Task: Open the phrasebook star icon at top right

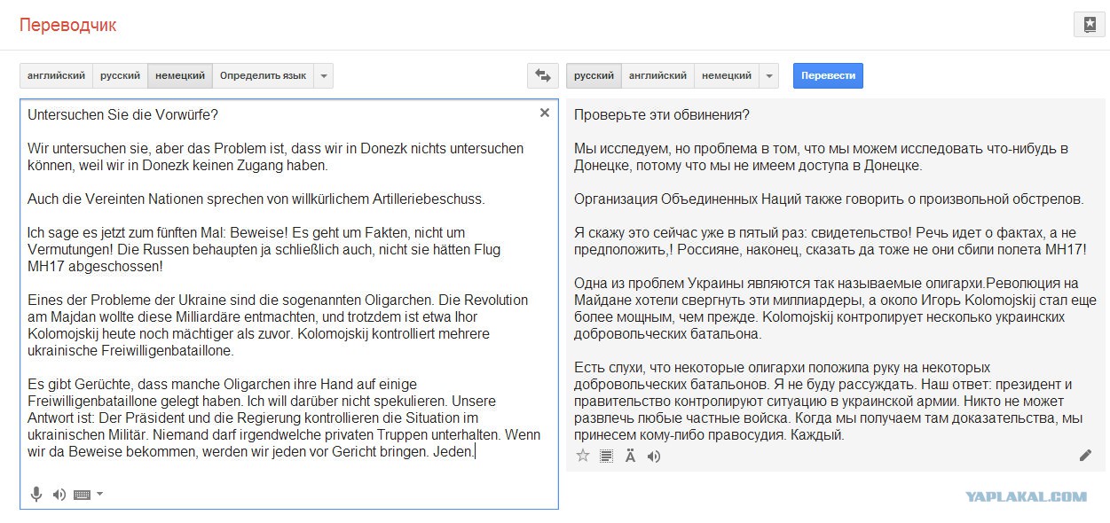Action: tap(1090, 25)
